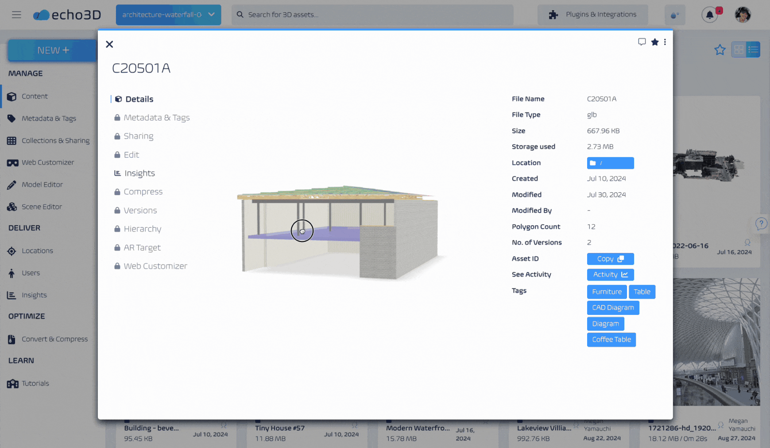Open the Scene Editor icon
Screen dimensions: 770x448
pyautogui.click(x=12, y=207)
